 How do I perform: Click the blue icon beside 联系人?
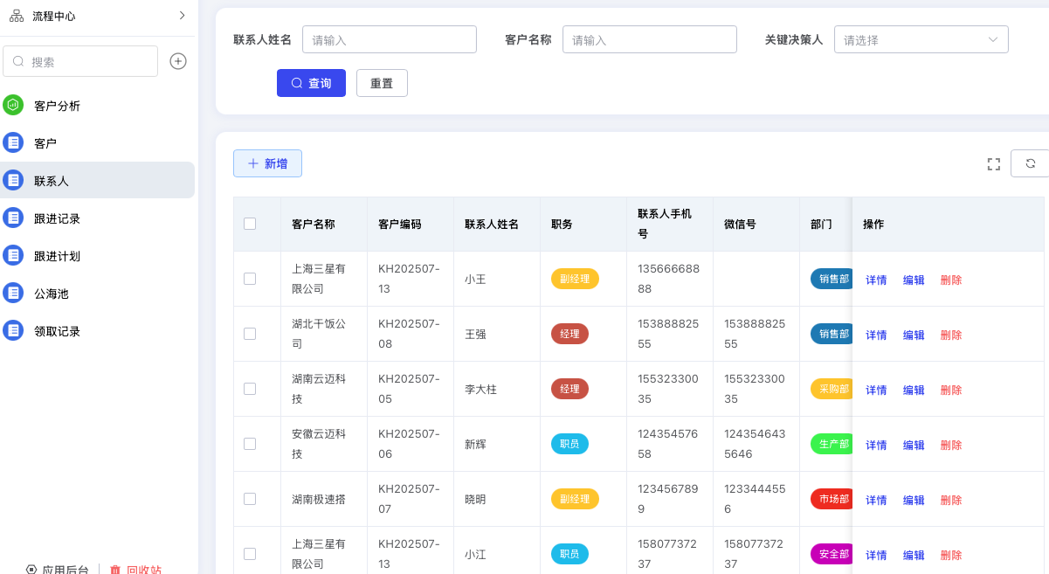coord(13,180)
